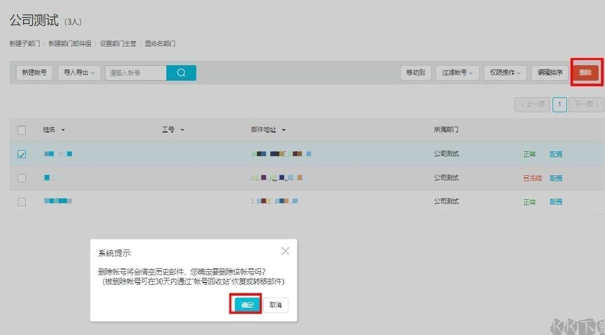The height and width of the screenshot is (335, 605).
Task: Sort by 工号 column arrow
Action: [x=182, y=130]
